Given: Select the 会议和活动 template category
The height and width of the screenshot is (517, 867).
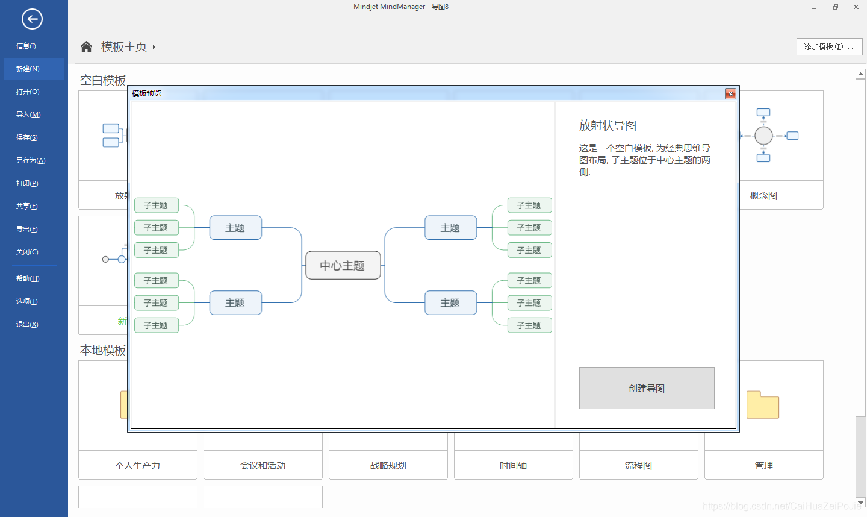Looking at the screenshot, I should pos(263,465).
